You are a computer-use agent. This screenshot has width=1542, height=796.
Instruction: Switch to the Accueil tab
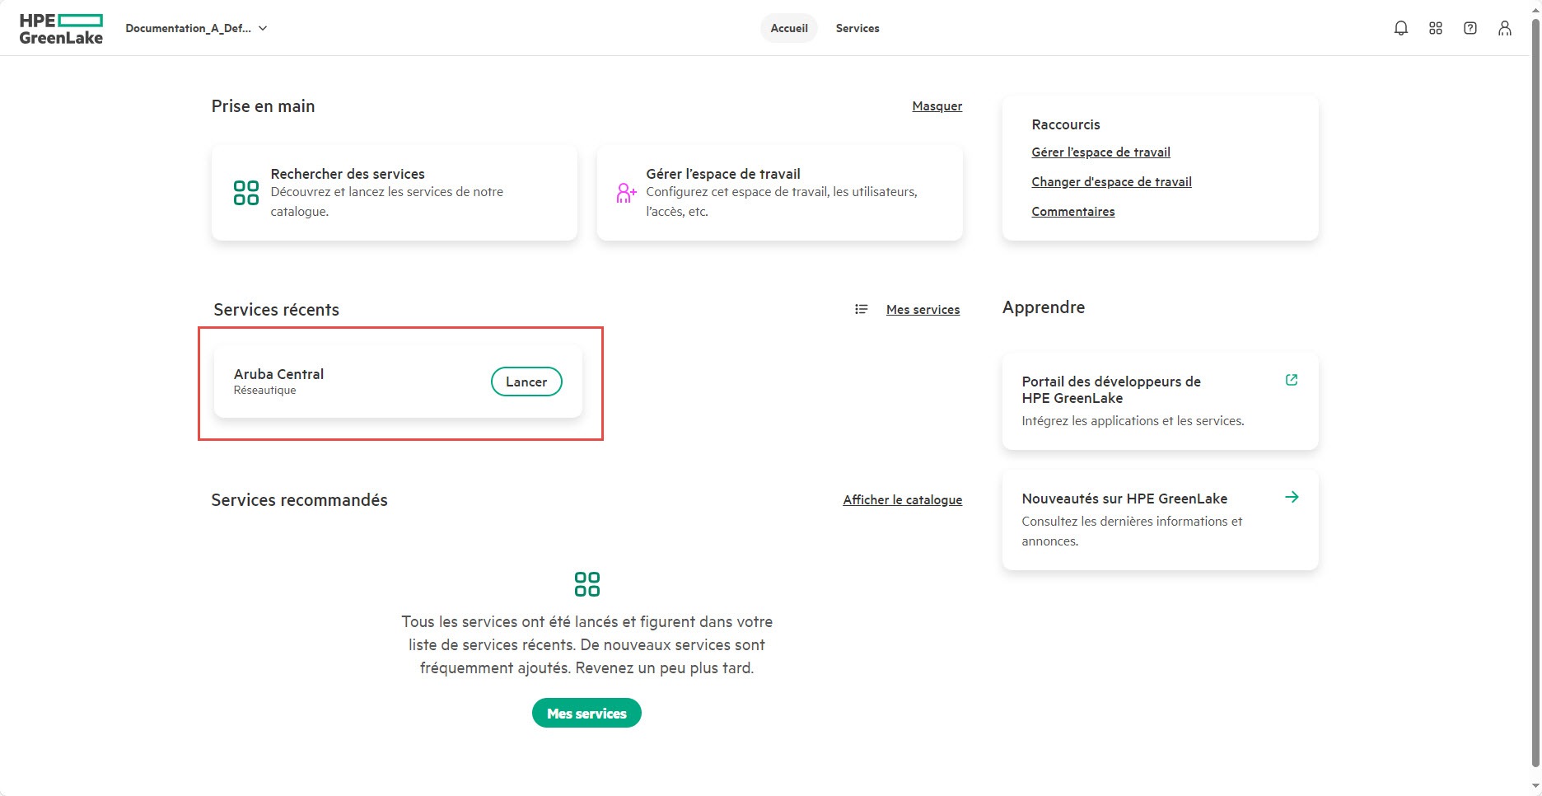click(x=788, y=27)
